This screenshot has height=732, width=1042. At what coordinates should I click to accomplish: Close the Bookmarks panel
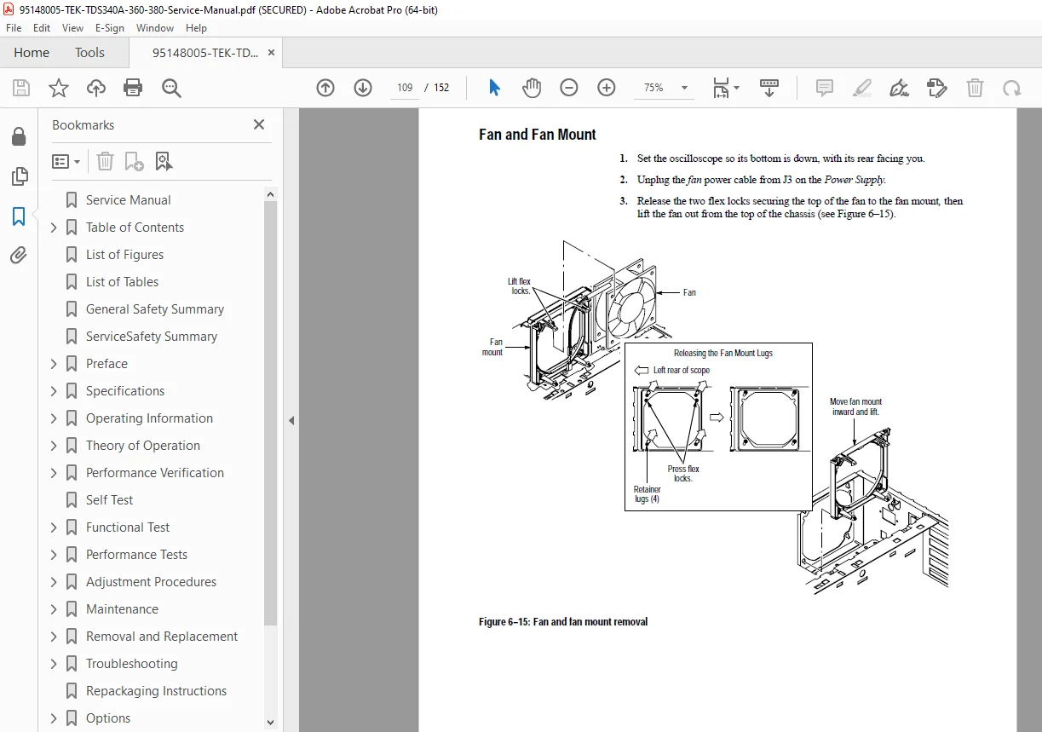[x=259, y=125]
